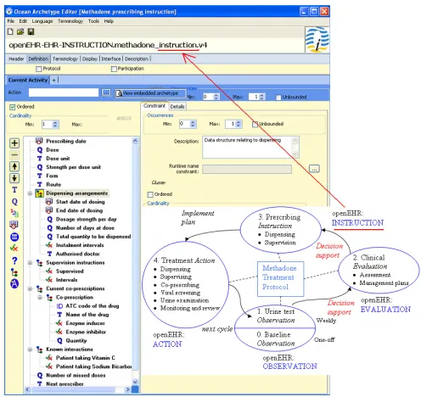Click into the Action input field

64,92
